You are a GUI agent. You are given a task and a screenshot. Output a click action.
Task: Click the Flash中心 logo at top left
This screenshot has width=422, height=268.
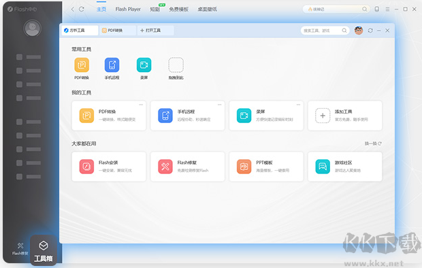[x=22, y=9]
